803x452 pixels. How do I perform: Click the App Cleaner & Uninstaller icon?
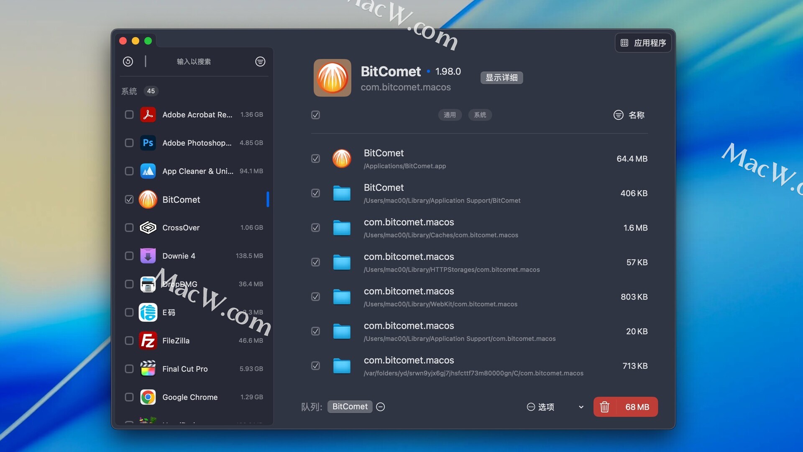[148, 171]
